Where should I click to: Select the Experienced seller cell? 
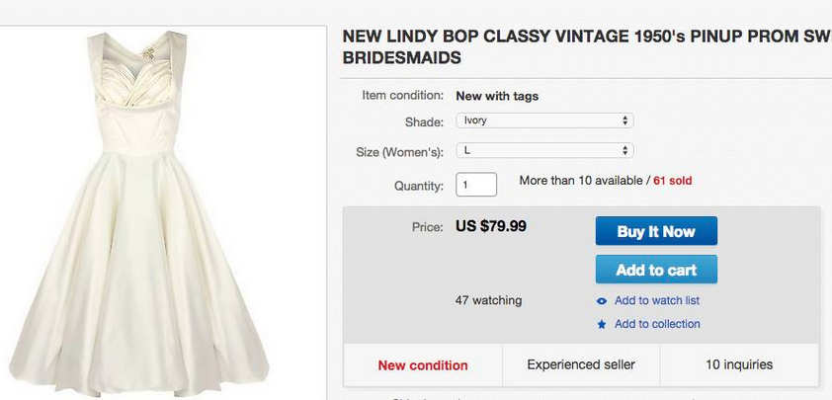[580, 365]
